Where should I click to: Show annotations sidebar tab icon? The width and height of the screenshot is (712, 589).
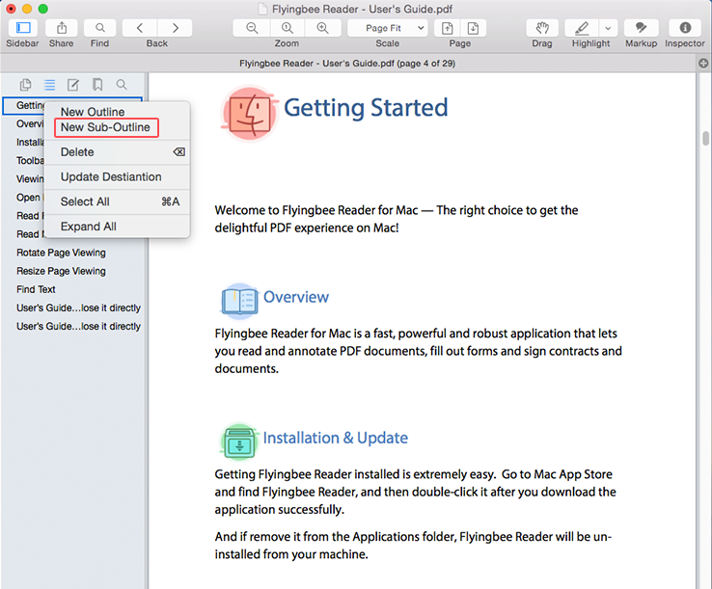pos(73,85)
